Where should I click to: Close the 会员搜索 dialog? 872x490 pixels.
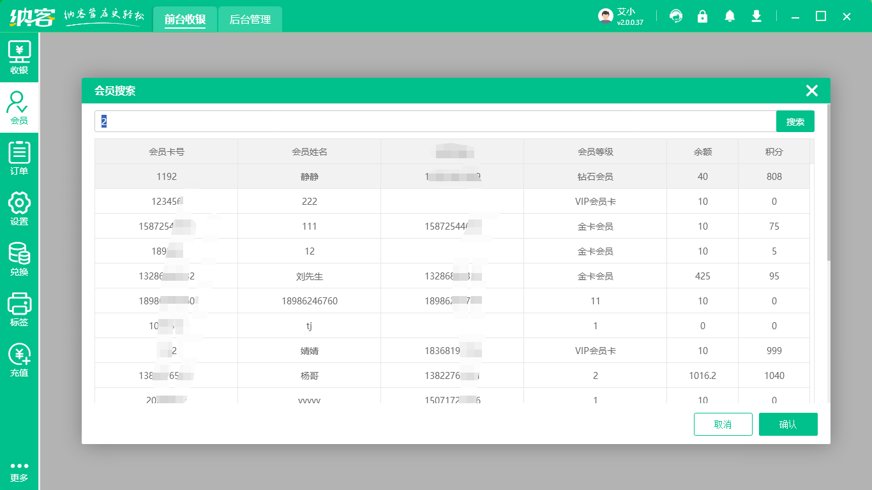pos(811,91)
